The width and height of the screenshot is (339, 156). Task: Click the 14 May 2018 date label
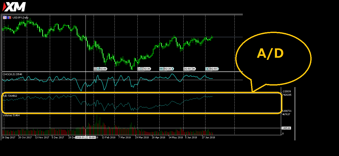click(176, 137)
